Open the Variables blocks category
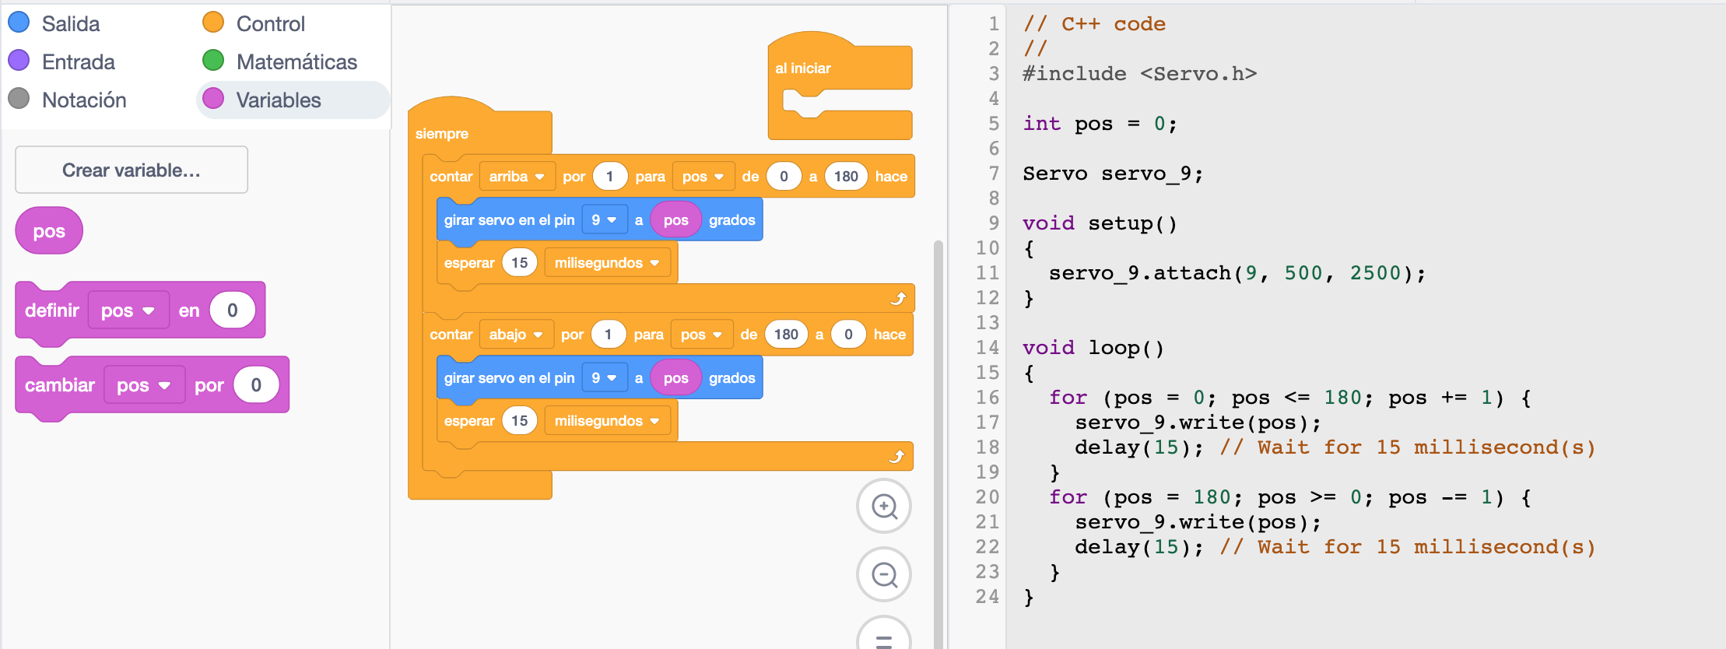This screenshot has width=1726, height=649. 278,100
